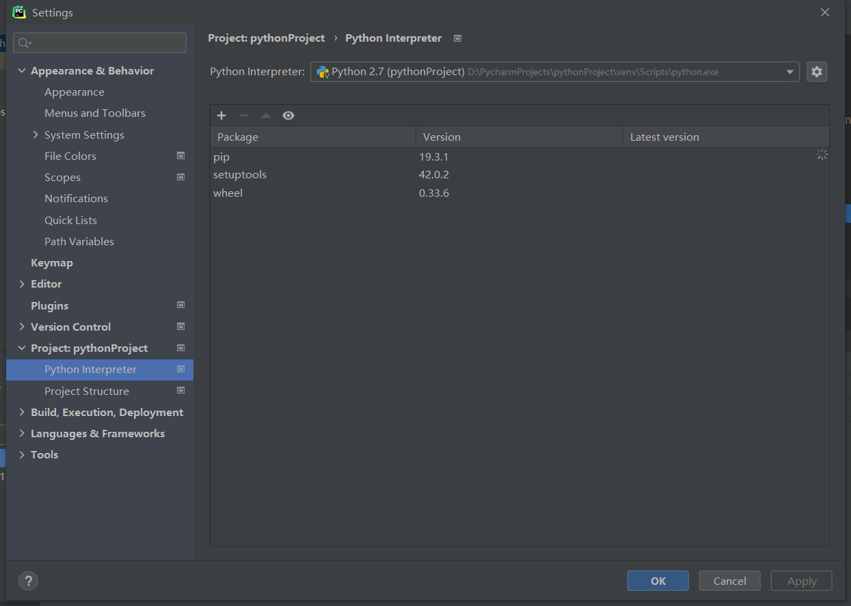Click the Python logo in interpreter field
The image size is (851, 606).
(323, 72)
